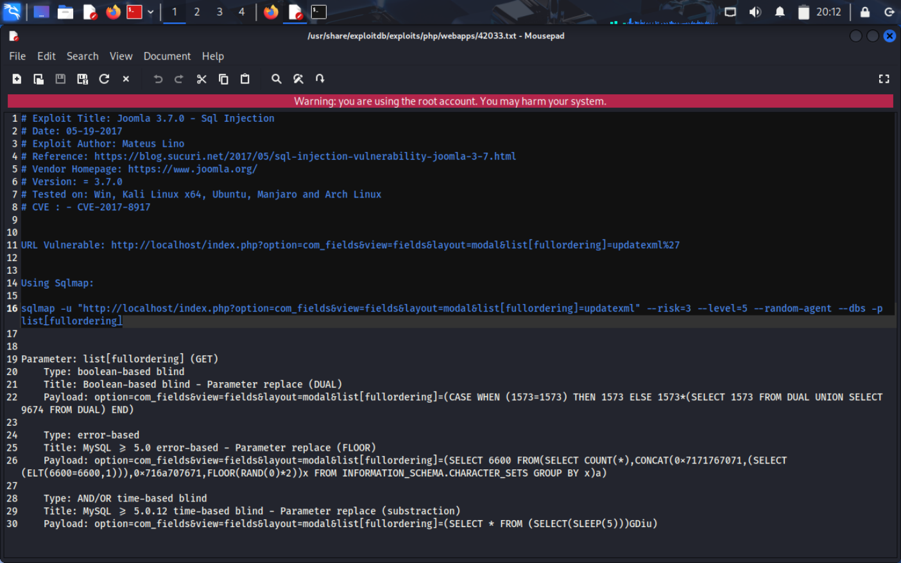Viewport: 901px width, 563px height.
Task: Undo the last edit
Action: tap(158, 79)
